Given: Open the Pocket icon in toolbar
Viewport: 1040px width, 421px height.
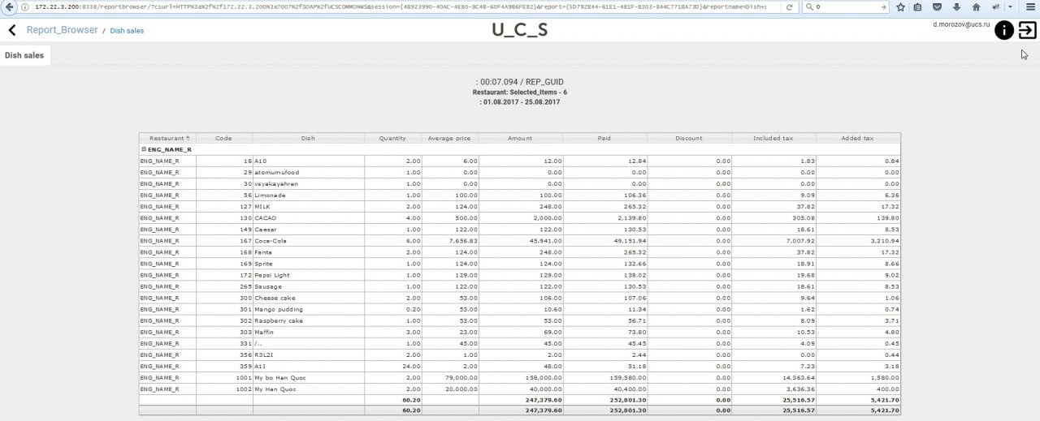Looking at the screenshot, I should [937, 6].
